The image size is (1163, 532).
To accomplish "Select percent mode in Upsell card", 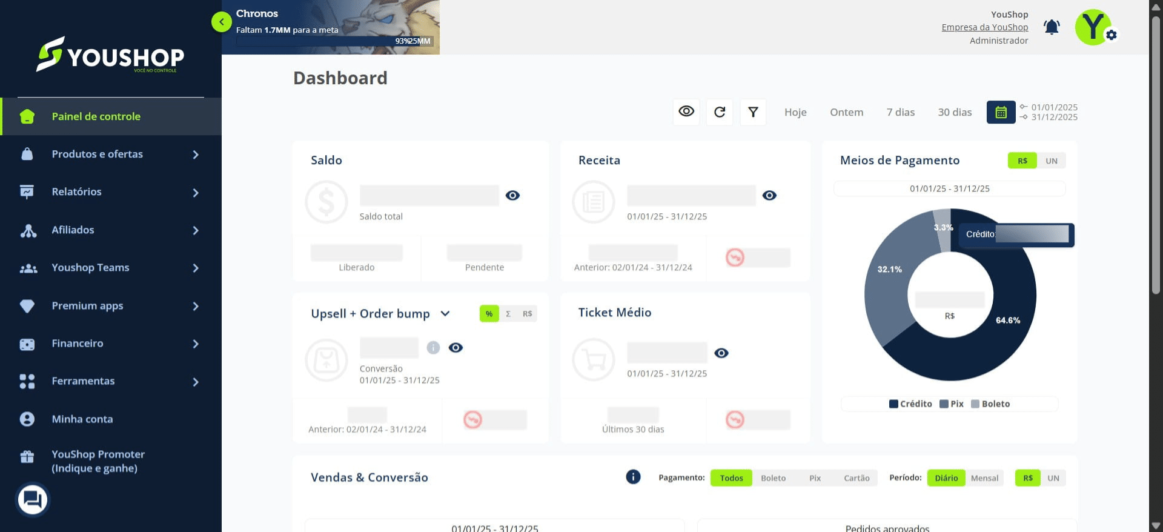I will 489,314.
